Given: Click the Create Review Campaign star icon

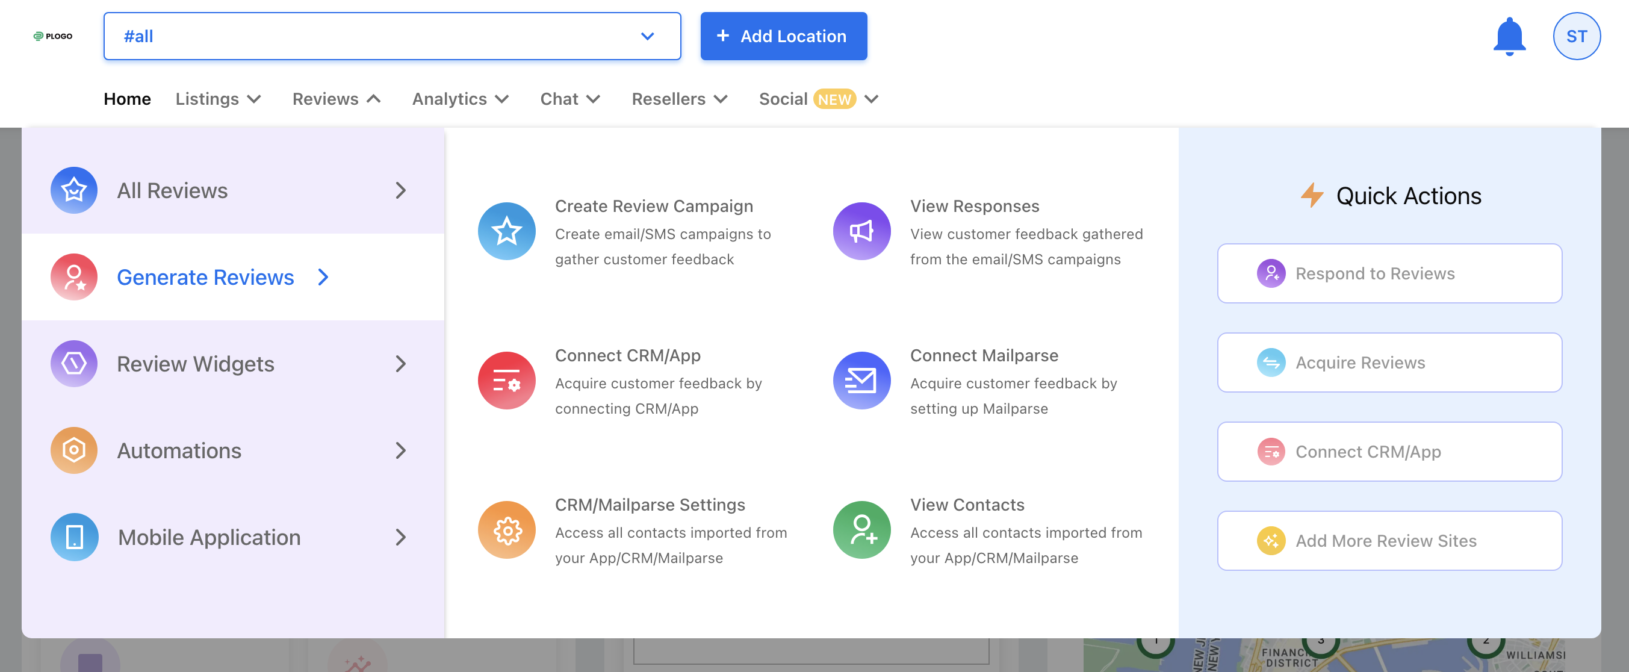Looking at the screenshot, I should (x=506, y=231).
